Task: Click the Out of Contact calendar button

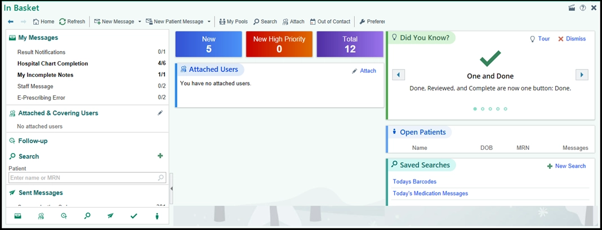Action: click(x=329, y=22)
